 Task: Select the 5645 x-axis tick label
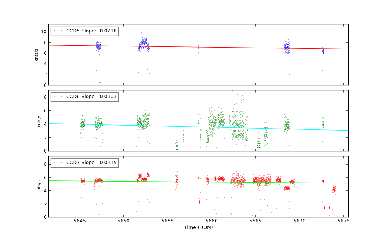click(x=80, y=221)
